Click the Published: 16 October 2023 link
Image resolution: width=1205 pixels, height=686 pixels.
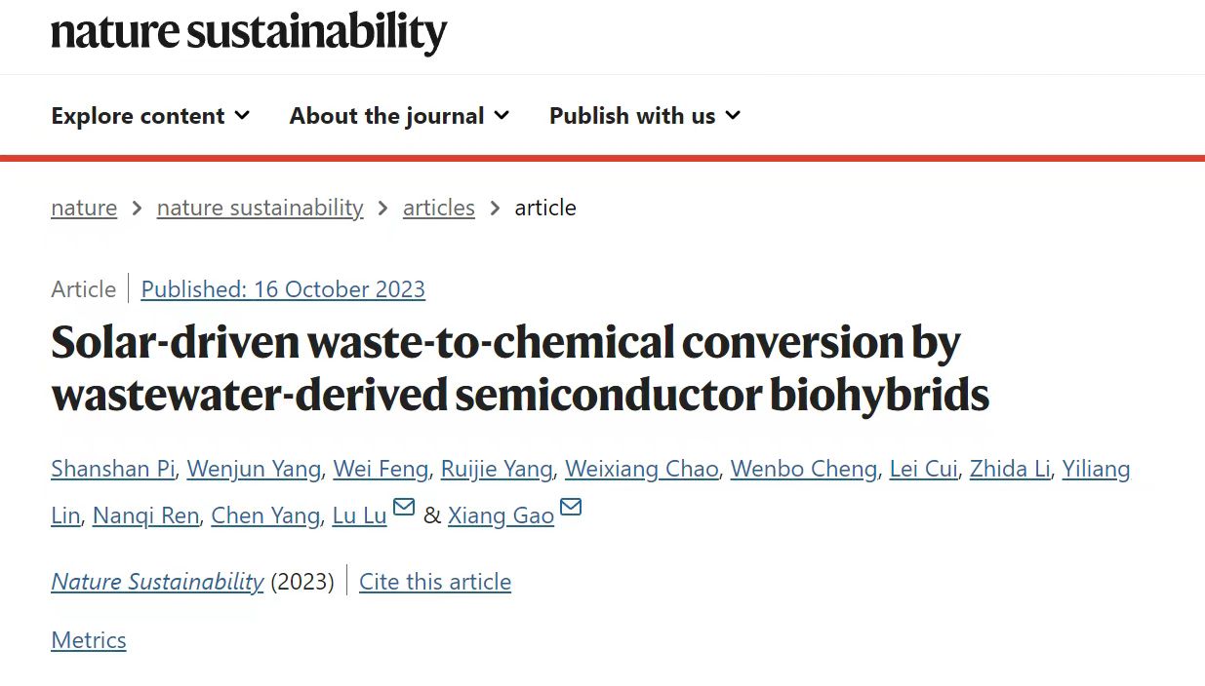pyautogui.click(x=283, y=289)
